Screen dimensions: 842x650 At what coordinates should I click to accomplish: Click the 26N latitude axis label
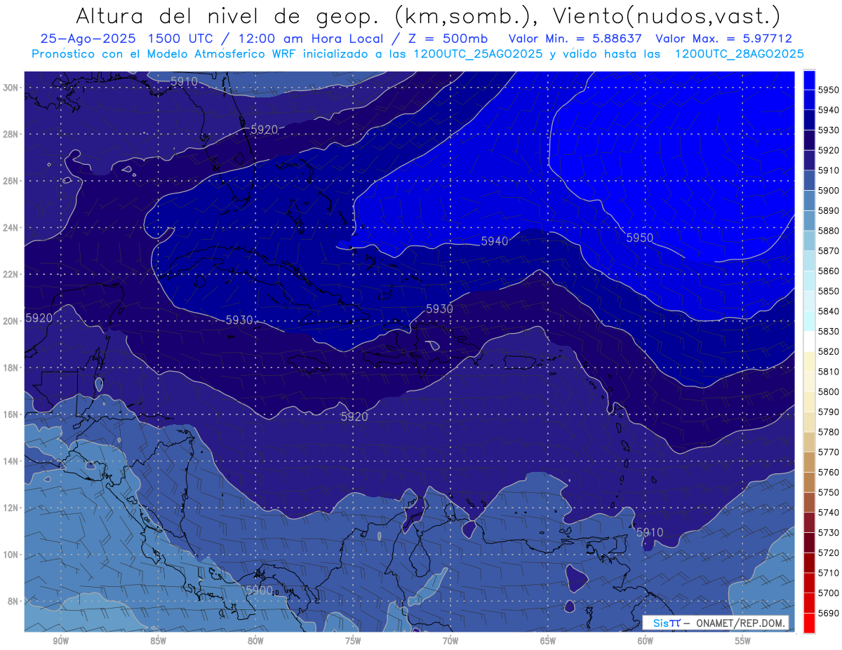(x=11, y=181)
